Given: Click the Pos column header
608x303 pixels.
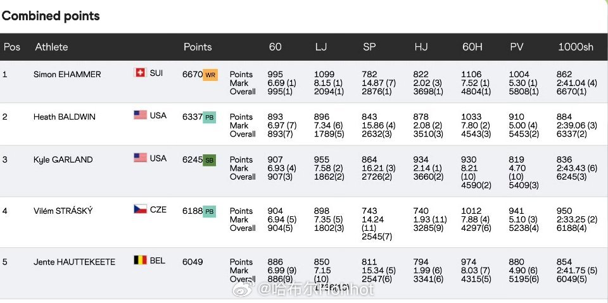Looking at the screenshot, I should click(x=12, y=47).
